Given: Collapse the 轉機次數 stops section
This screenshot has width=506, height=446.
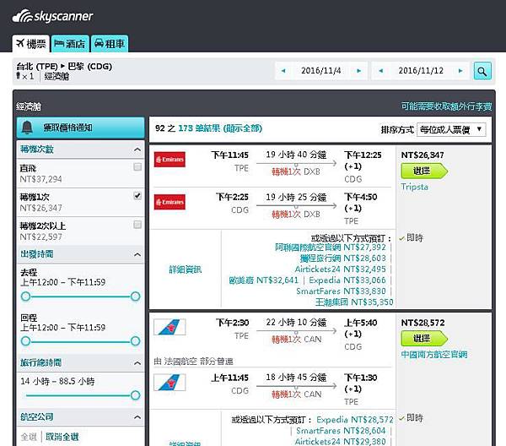Looking at the screenshot, I should click(137, 150).
